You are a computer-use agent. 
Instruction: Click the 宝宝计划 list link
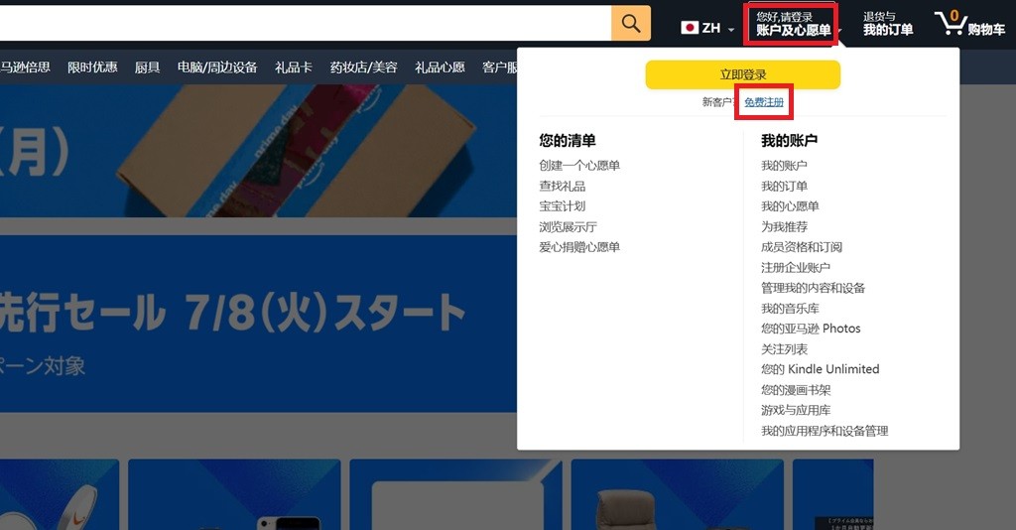pos(562,206)
